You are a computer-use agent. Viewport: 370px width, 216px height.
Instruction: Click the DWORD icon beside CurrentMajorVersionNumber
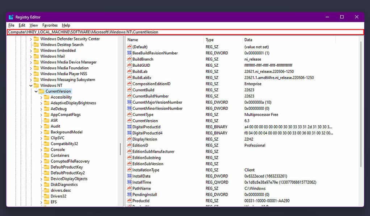[129, 102]
